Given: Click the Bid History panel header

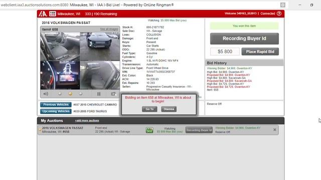Looking at the screenshot, I should point(244,63).
